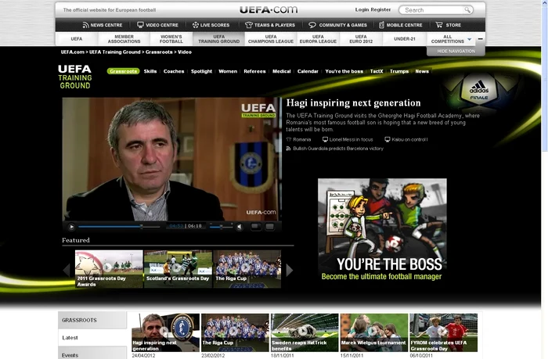
Task: Open the Calendar section
Action: tap(308, 71)
